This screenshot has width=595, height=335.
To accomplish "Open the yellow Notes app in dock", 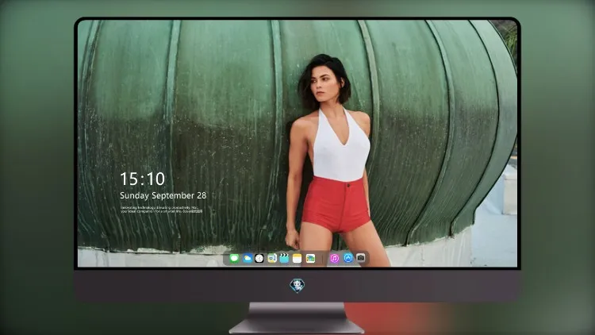I will pyautogui.click(x=297, y=259).
